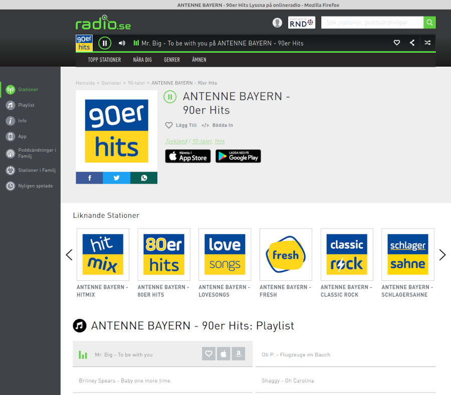Open the 90-talet genre link under title
The image size is (451, 395).
(202, 141)
